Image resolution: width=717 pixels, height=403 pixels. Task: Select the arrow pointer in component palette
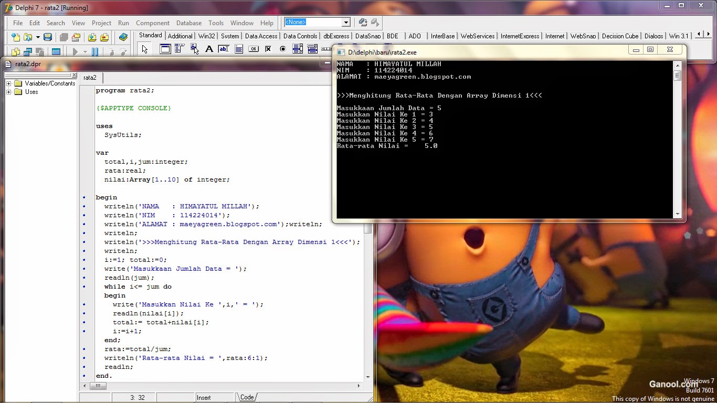(x=145, y=49)
